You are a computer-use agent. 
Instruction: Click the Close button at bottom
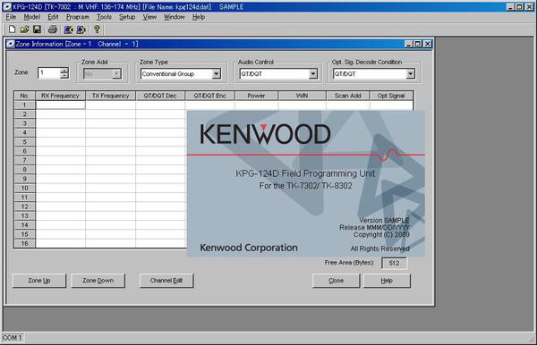[336, 281]
